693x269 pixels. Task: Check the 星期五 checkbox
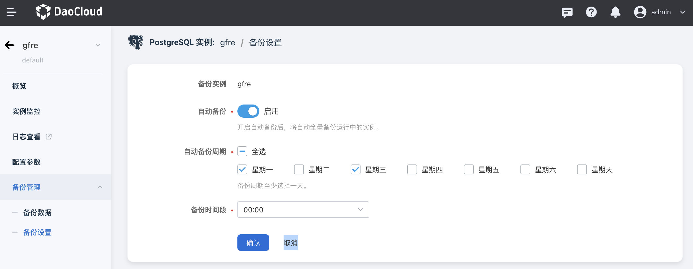(x=469, y=170)
